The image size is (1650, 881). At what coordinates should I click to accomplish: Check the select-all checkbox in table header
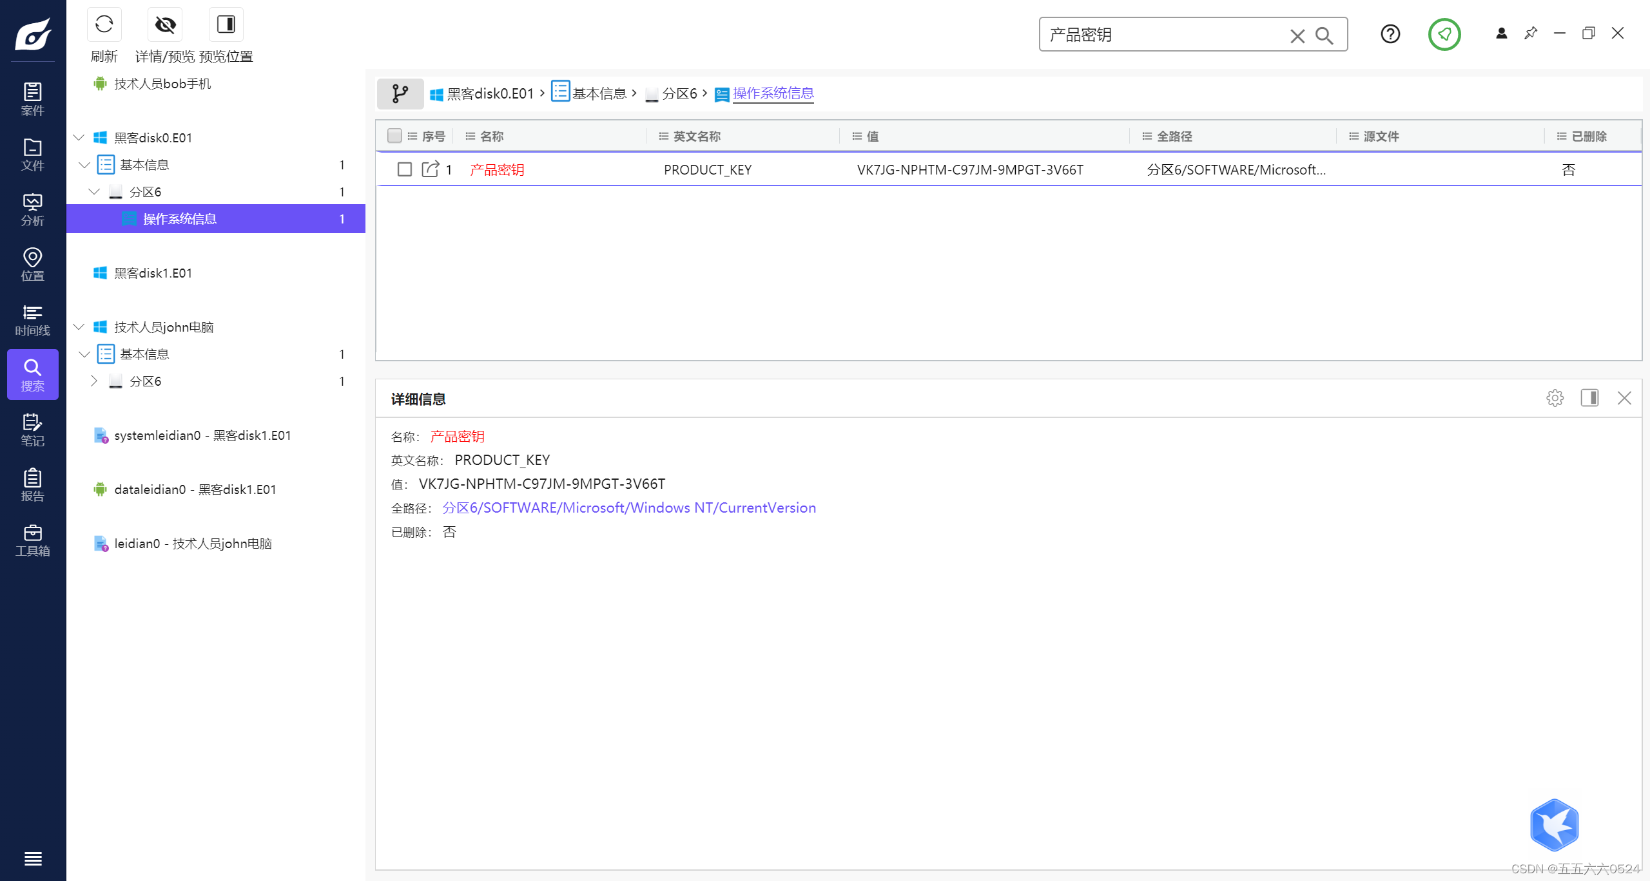[x=394, y=136]
